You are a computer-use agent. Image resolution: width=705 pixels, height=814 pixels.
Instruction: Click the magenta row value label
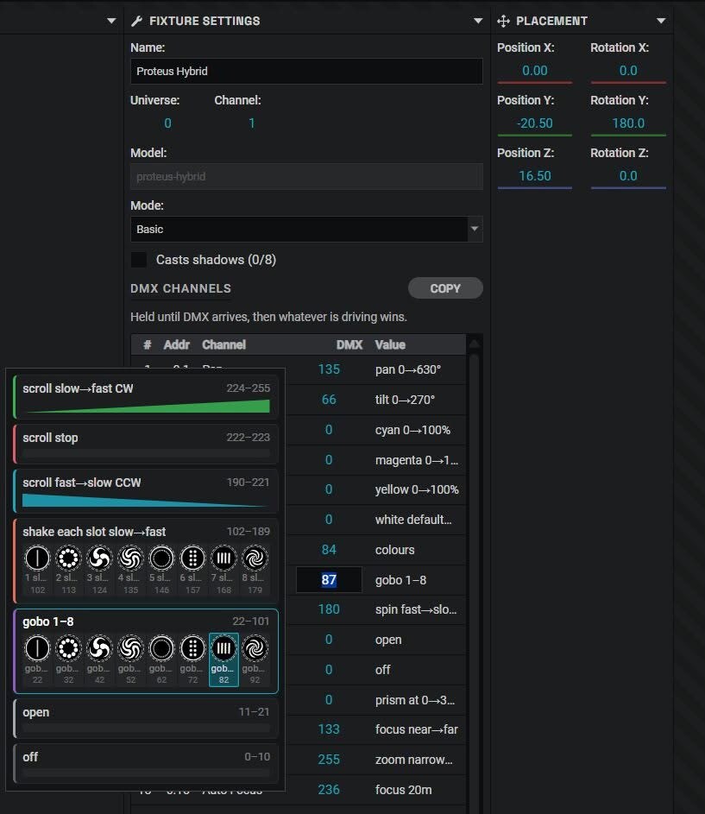tap(416, 460)
